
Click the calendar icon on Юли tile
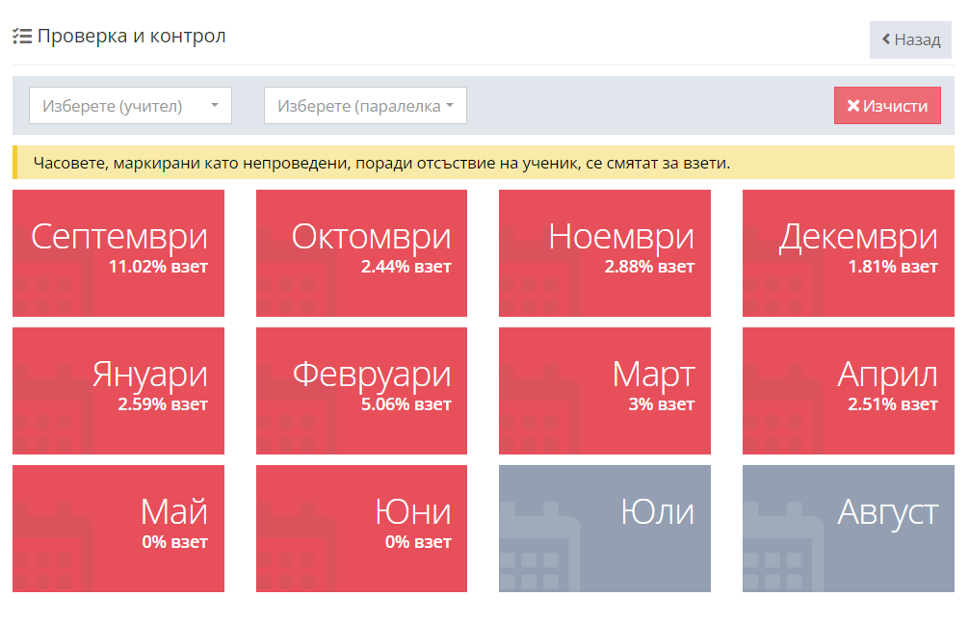[539, 554]
